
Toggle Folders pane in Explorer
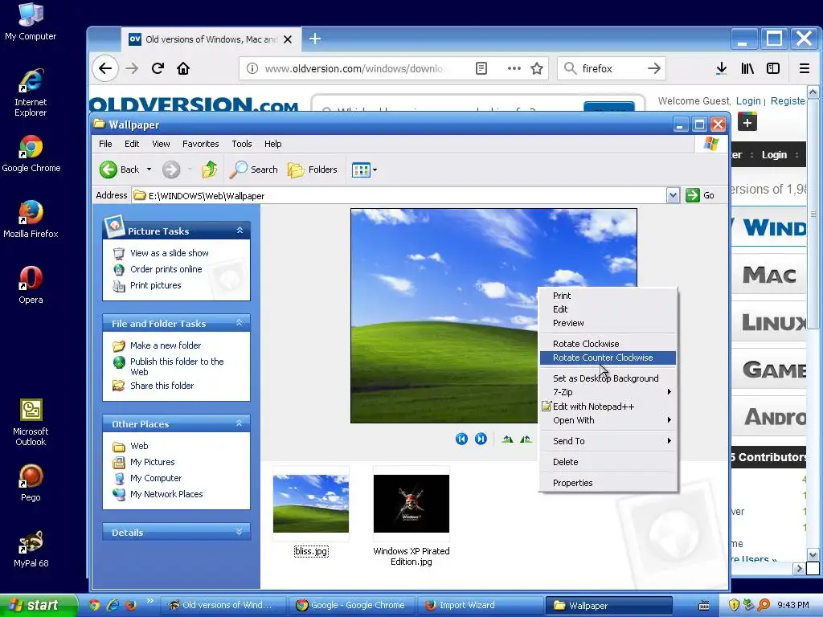pos(313,170)
